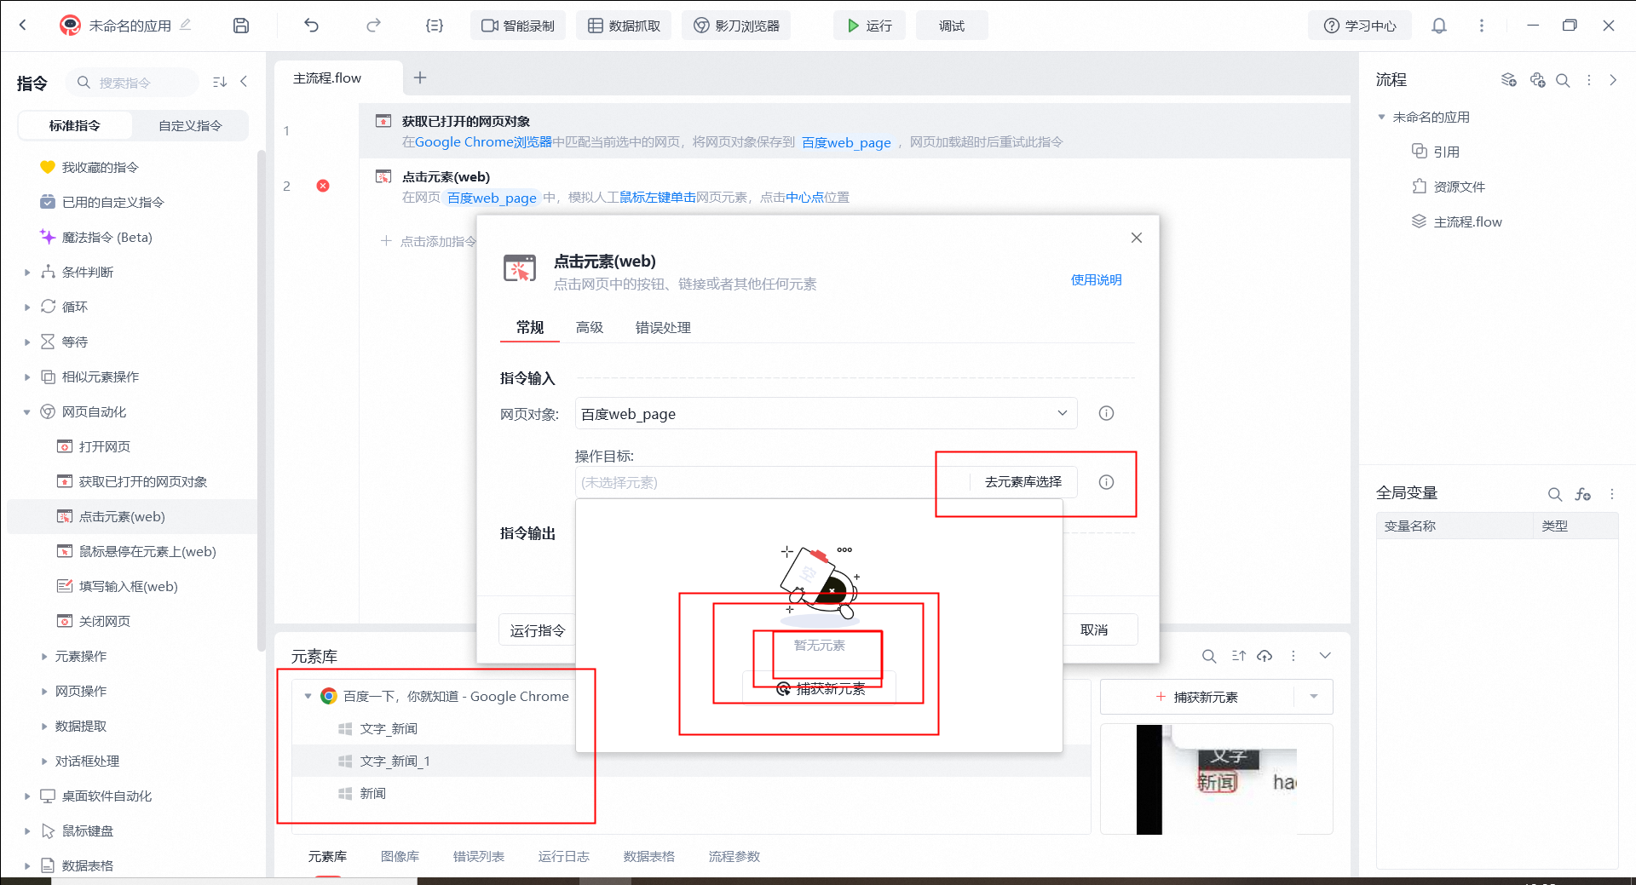Open the top toolbar's three-dot menu
Screen dimensions: 1636x885
coord(1482,26)
